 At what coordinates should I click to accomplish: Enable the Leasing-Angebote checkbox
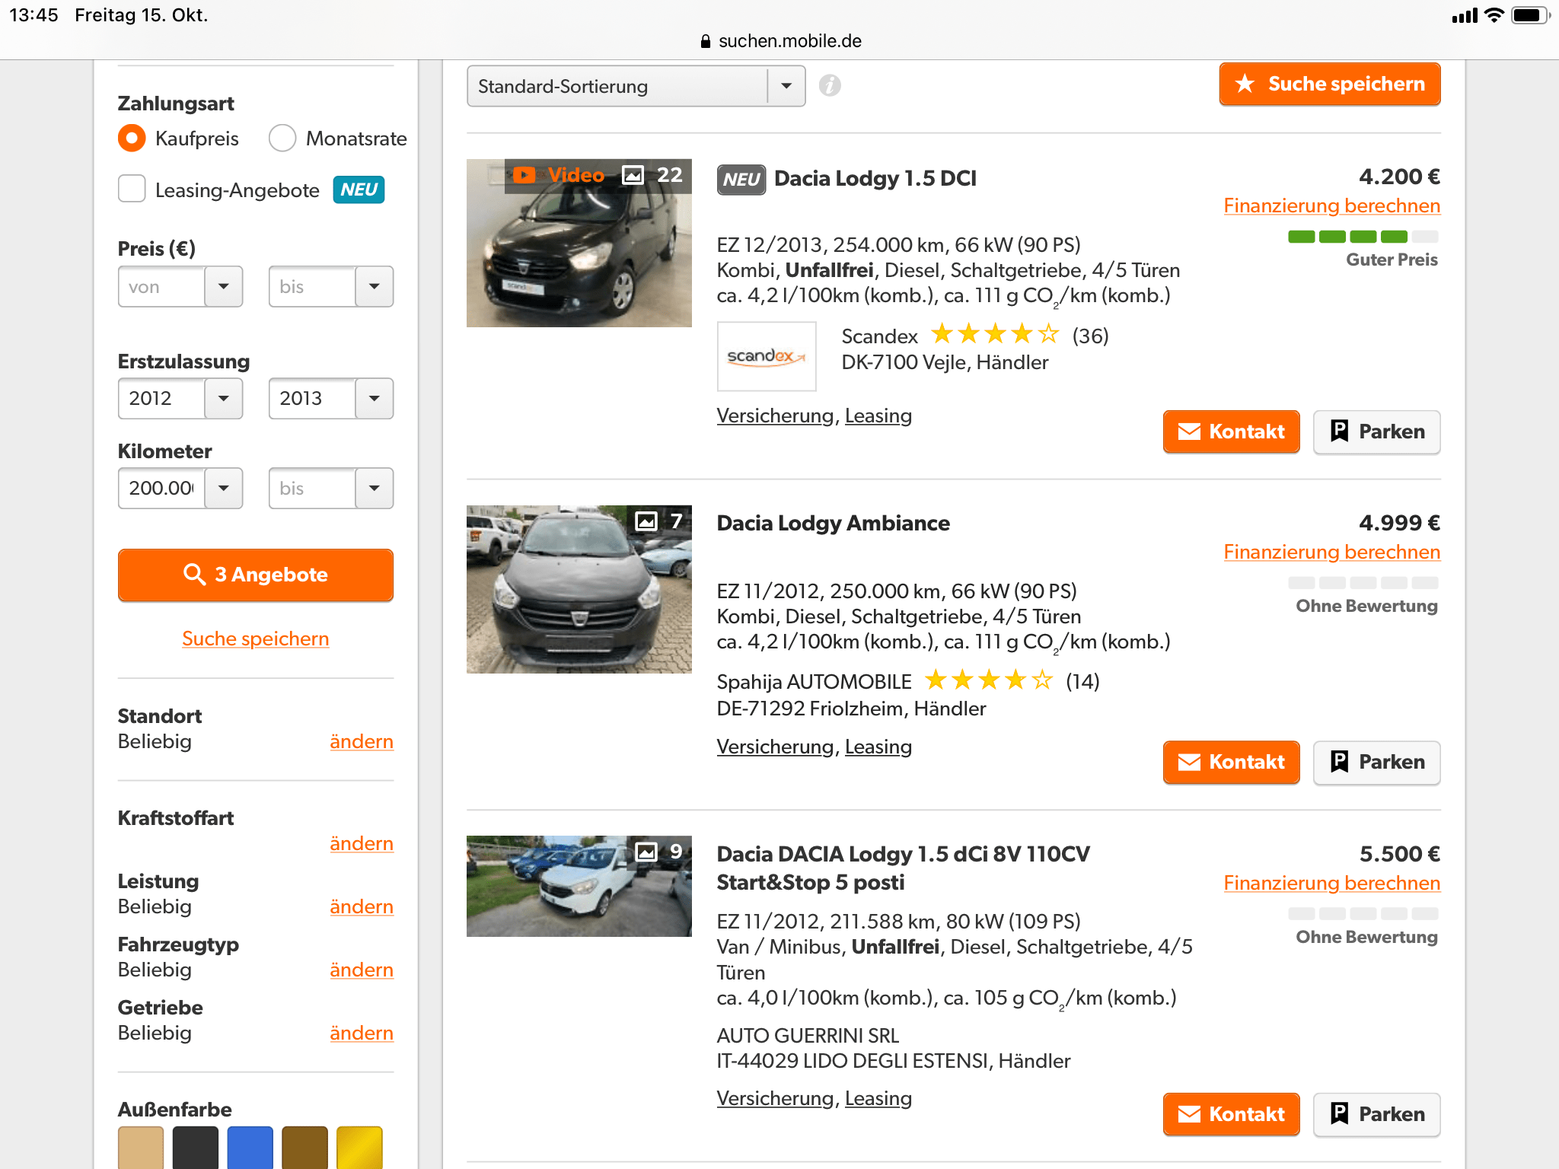(132, 189)
